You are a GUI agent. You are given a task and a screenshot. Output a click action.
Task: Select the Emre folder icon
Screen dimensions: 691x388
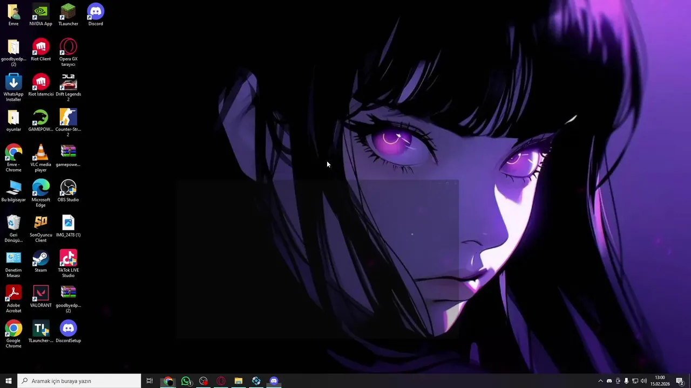13,15
